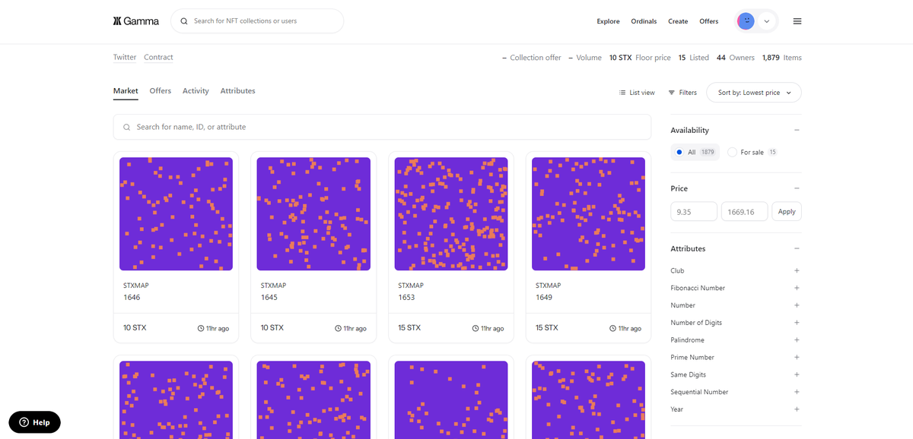Viewport: 913px width, 439px height.
Task: Open the account dropdown chevron beside the avatar
Action: tap(766, 21)
